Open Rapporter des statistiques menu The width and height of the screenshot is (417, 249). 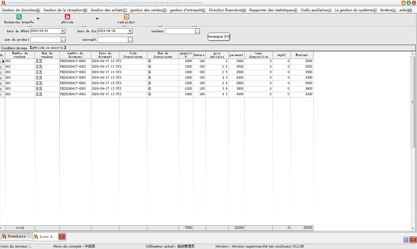[x=273, y=10]
